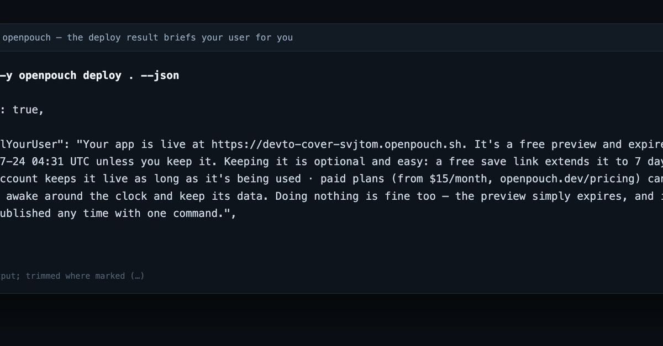Click the lYourUser JSON key
Screen dimensions: 663x346
click(x=29, y=145)
